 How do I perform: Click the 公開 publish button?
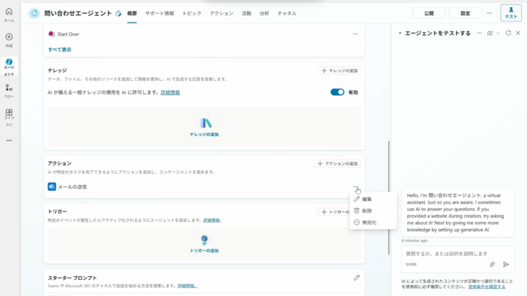tap(429, 13)
